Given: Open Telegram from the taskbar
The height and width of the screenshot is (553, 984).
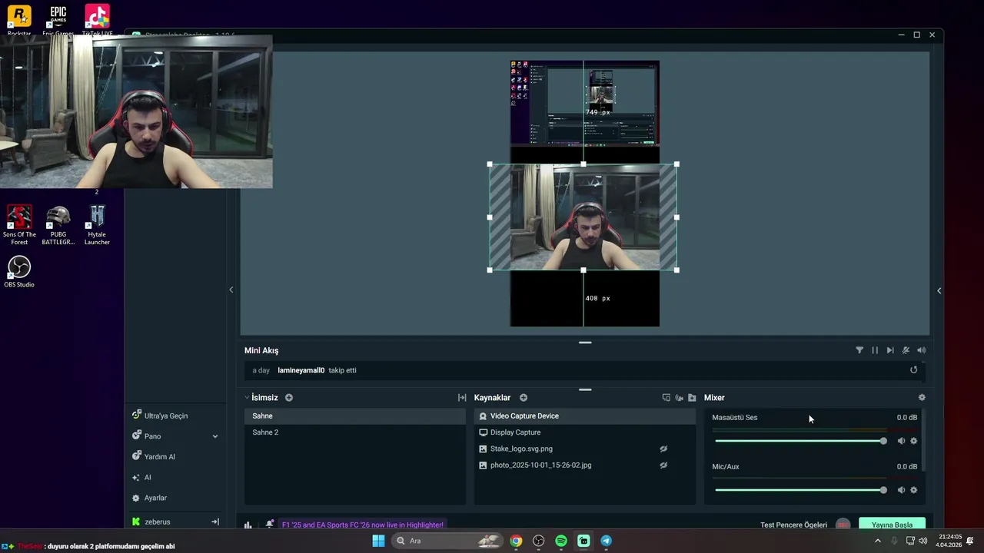Looking at the screenshot, I should tap(606, 541).
